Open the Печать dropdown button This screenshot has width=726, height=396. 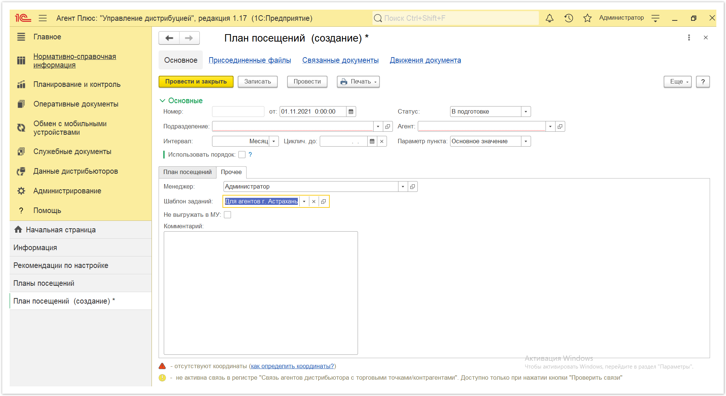358,82
